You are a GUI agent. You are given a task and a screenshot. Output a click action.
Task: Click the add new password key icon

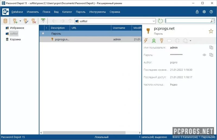click(15, 21)
